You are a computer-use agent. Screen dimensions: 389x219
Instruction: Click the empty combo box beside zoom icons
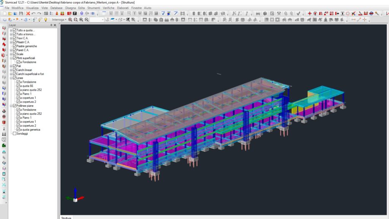pyautogui.click(x=97, y=19)
